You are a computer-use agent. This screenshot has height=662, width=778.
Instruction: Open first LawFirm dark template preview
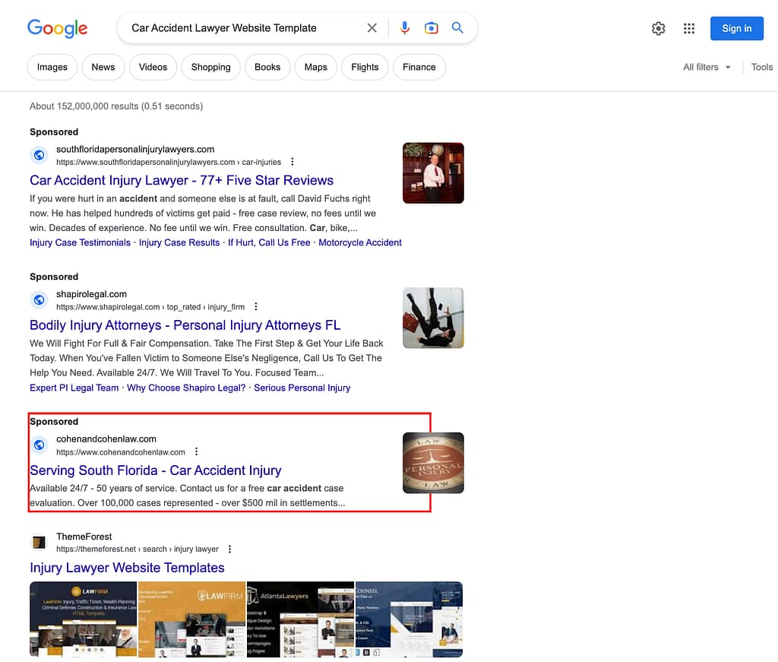pos(83,619)
